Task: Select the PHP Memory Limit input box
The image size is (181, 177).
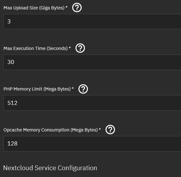Action: click(92, 103)
